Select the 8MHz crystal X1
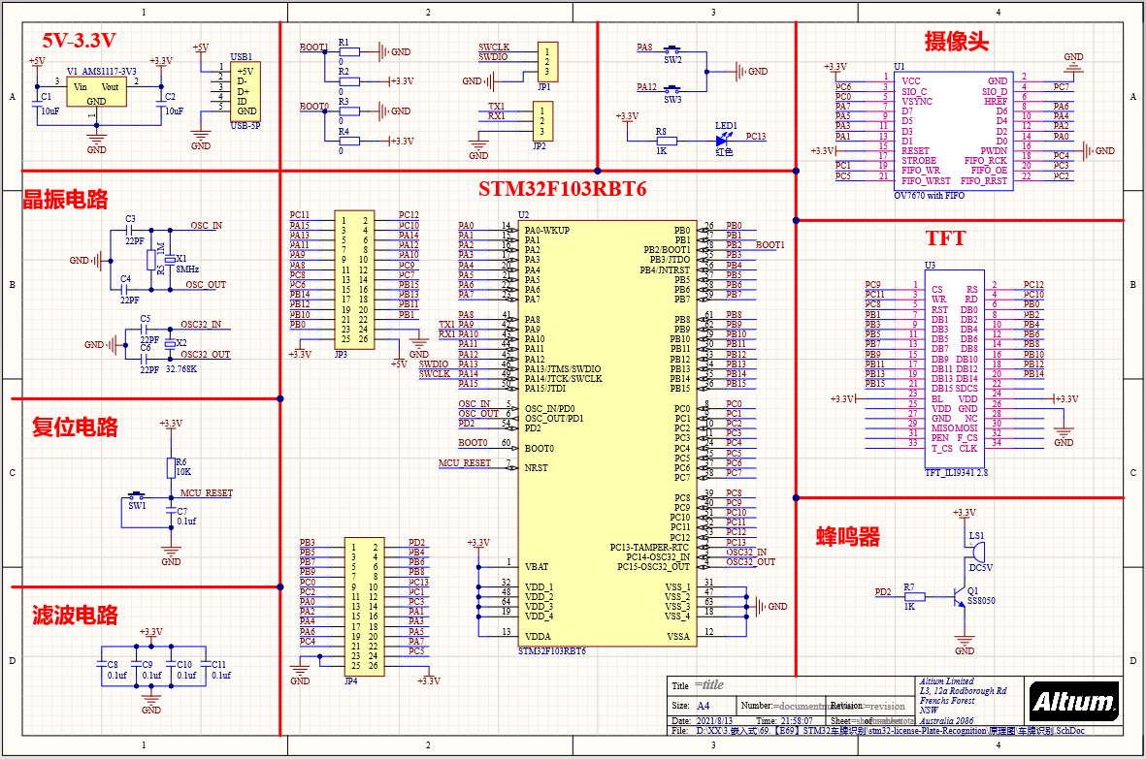The width and height of the screenshot is (1146, 759). [170, 259]
